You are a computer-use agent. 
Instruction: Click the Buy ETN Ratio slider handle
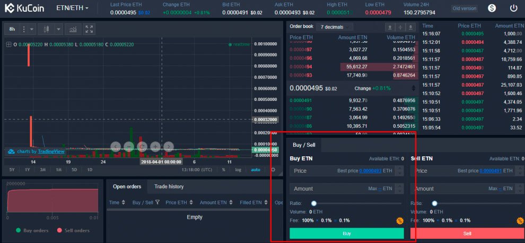[x=314, y=203]
